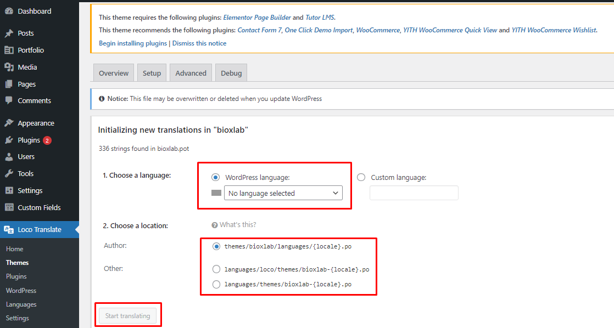614x328 pixels.
Task: Click the Start translating button
Action: 127,316
